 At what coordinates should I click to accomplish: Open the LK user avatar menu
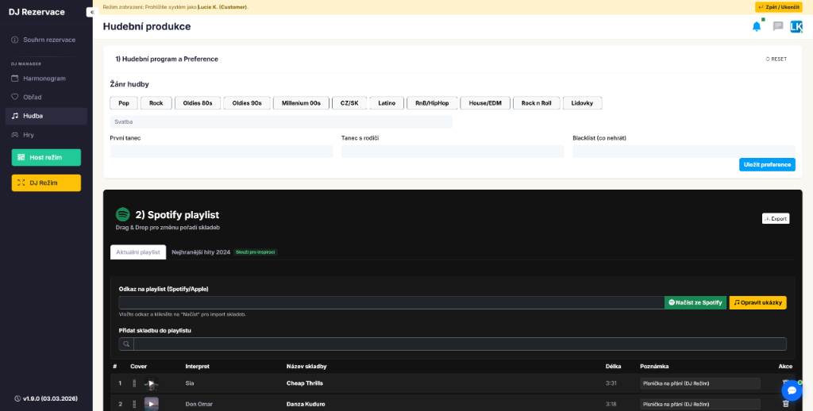[x=796, y=26]
